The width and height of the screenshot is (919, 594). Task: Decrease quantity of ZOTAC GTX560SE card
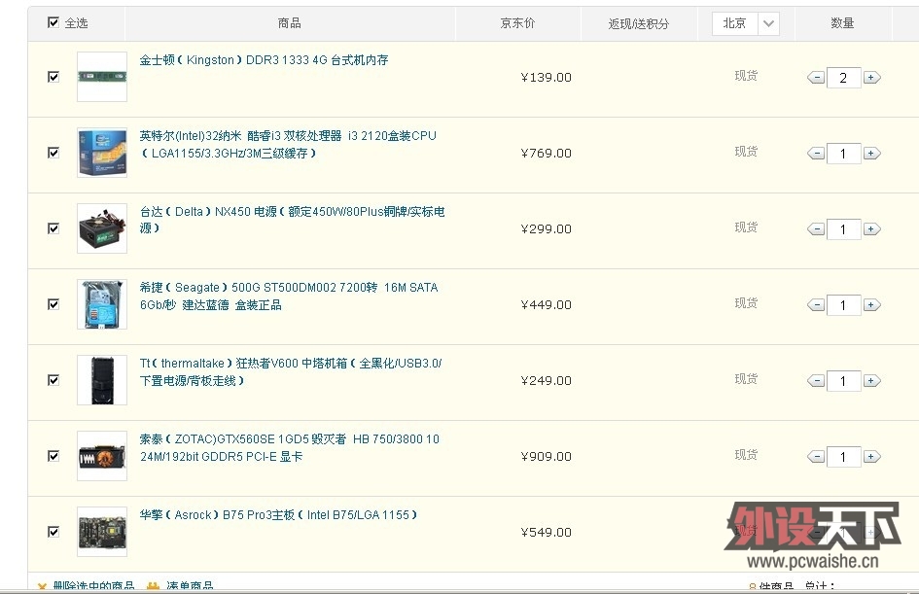[816, 456]
